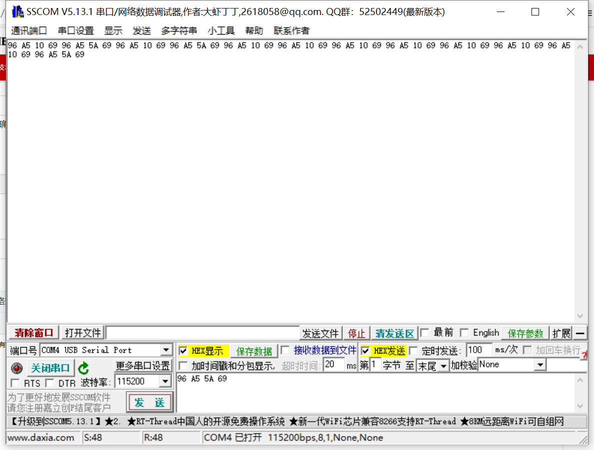This screenshot has width=594, height=450.
Task: Open the 小工具 menu
Action: 221,30
